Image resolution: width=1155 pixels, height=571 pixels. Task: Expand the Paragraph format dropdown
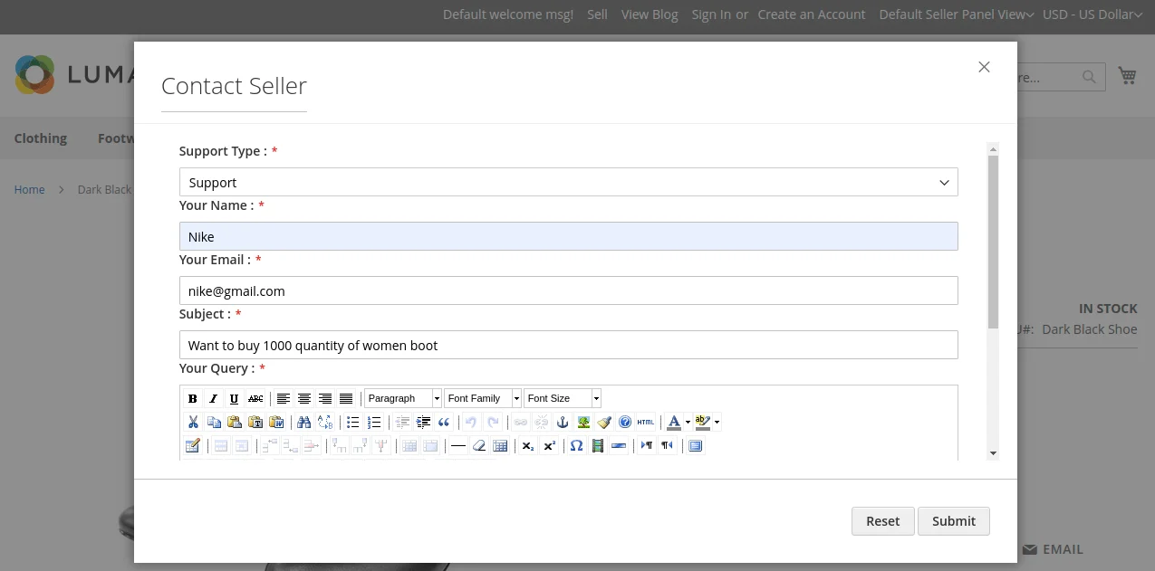[437, 399]
